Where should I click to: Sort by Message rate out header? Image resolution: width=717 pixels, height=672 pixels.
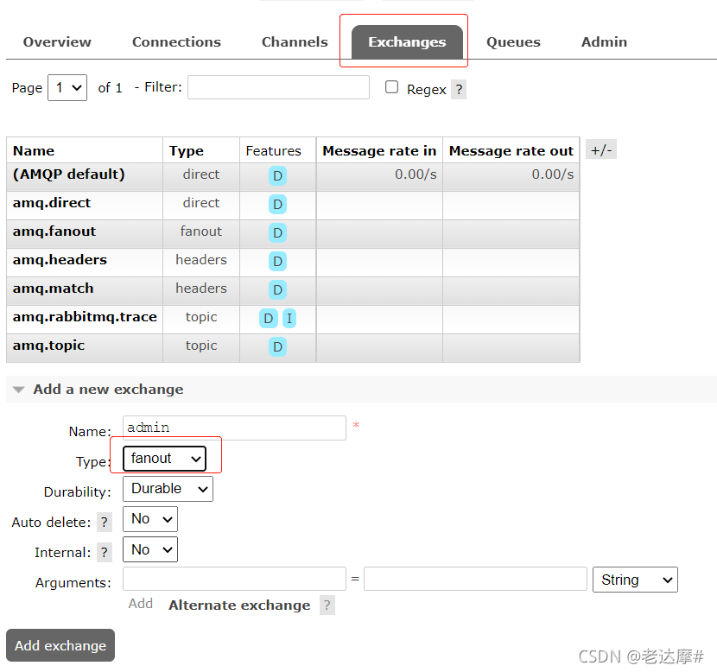(511, 151)
